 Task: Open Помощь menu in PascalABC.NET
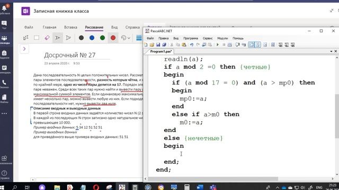coord(238,38)
